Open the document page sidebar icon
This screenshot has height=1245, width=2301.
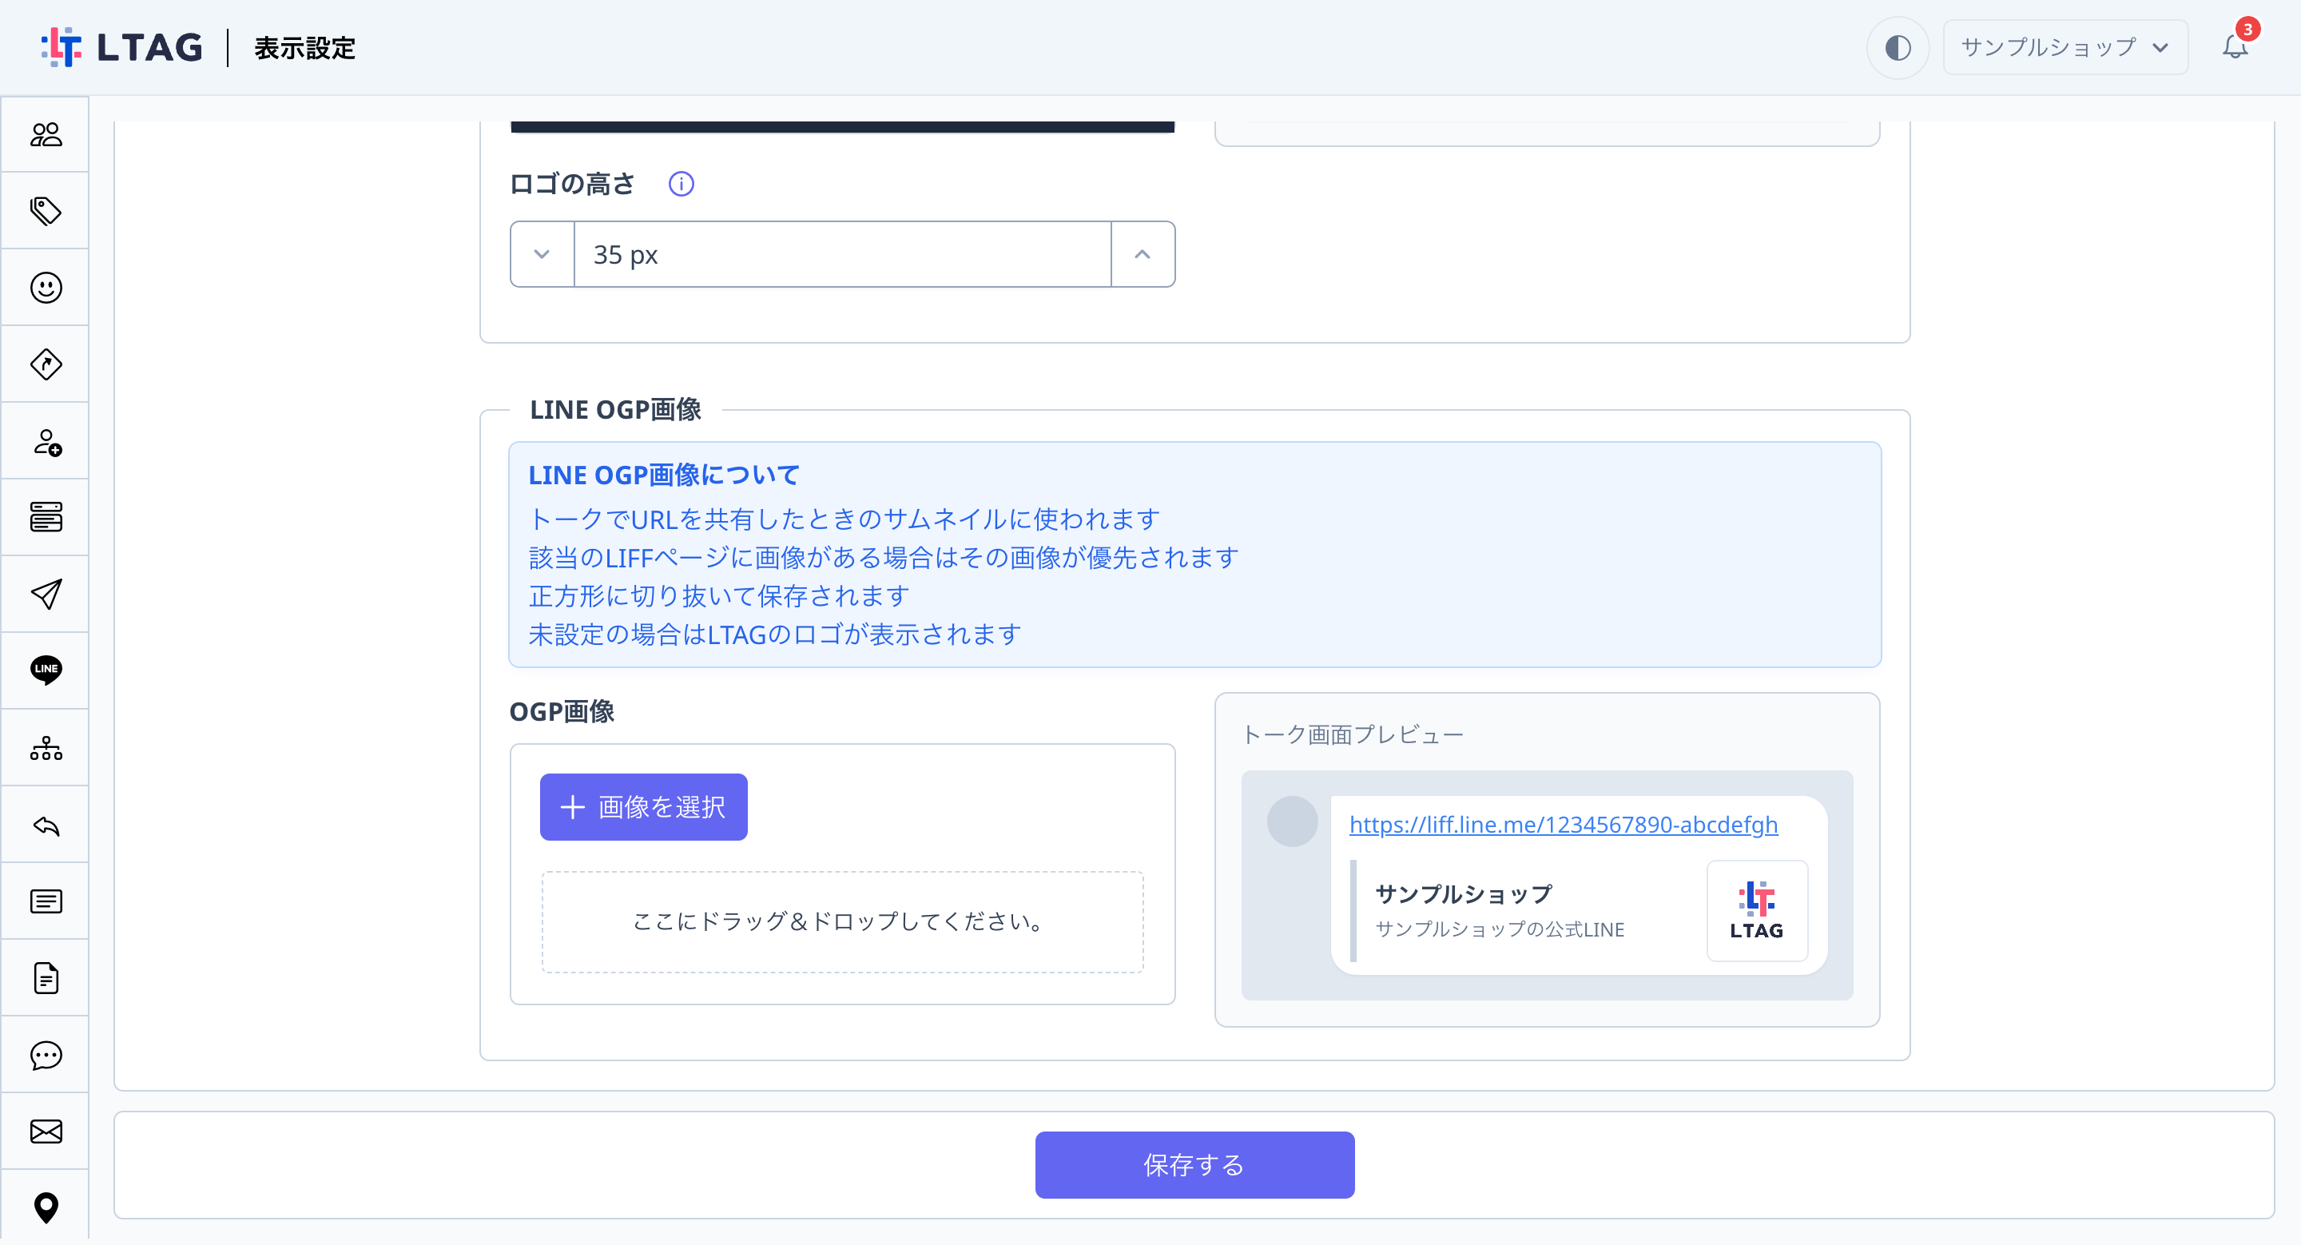[46, 979]
